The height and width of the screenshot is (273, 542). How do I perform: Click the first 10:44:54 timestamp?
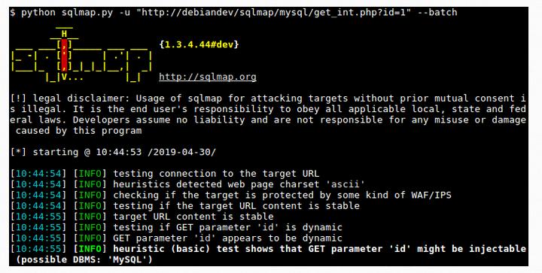(x=38, y=174)
